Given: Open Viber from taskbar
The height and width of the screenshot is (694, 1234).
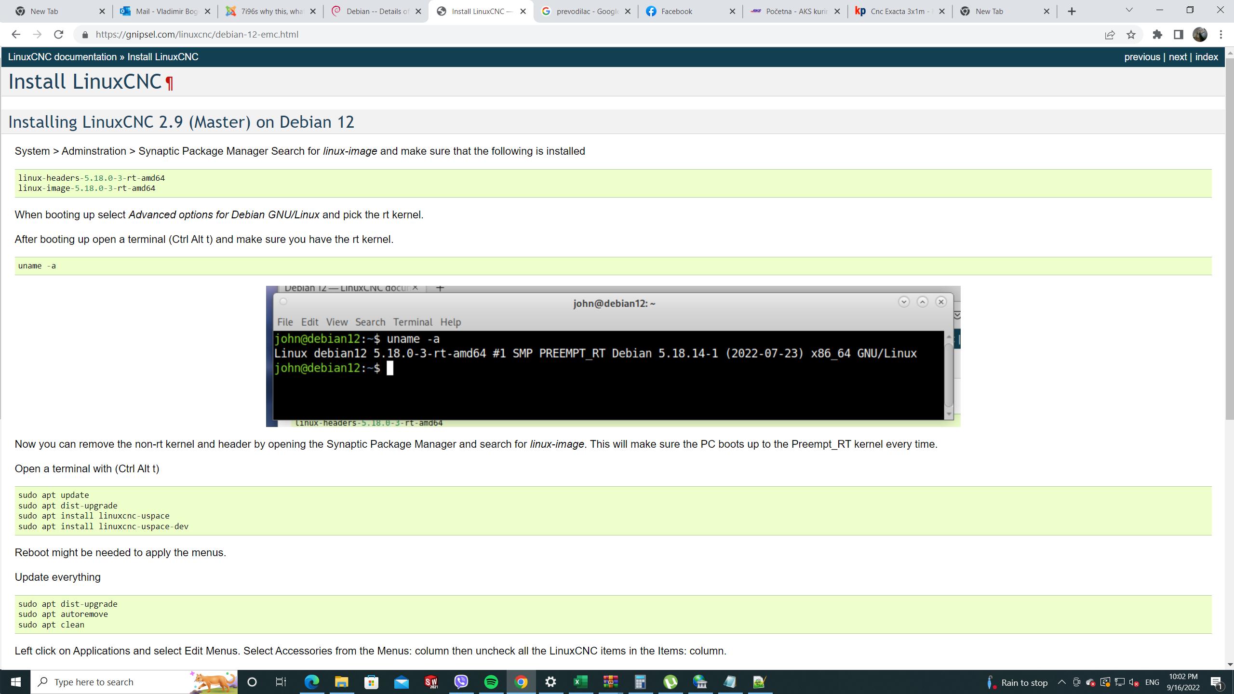Looking at the screenshot, I should [x=461, y=682].
